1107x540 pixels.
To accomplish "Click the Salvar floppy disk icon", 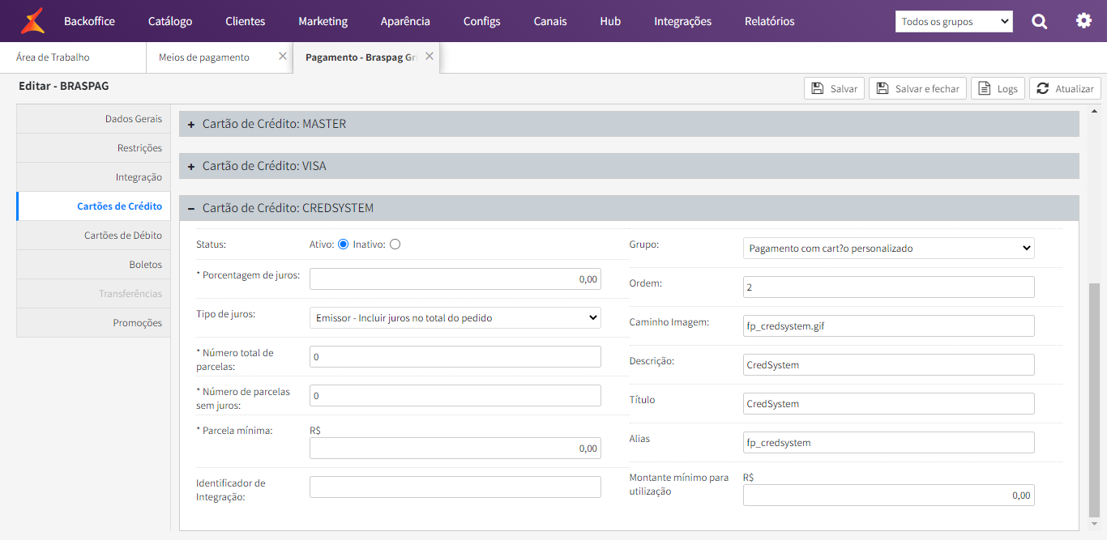I will coord(818,88).
